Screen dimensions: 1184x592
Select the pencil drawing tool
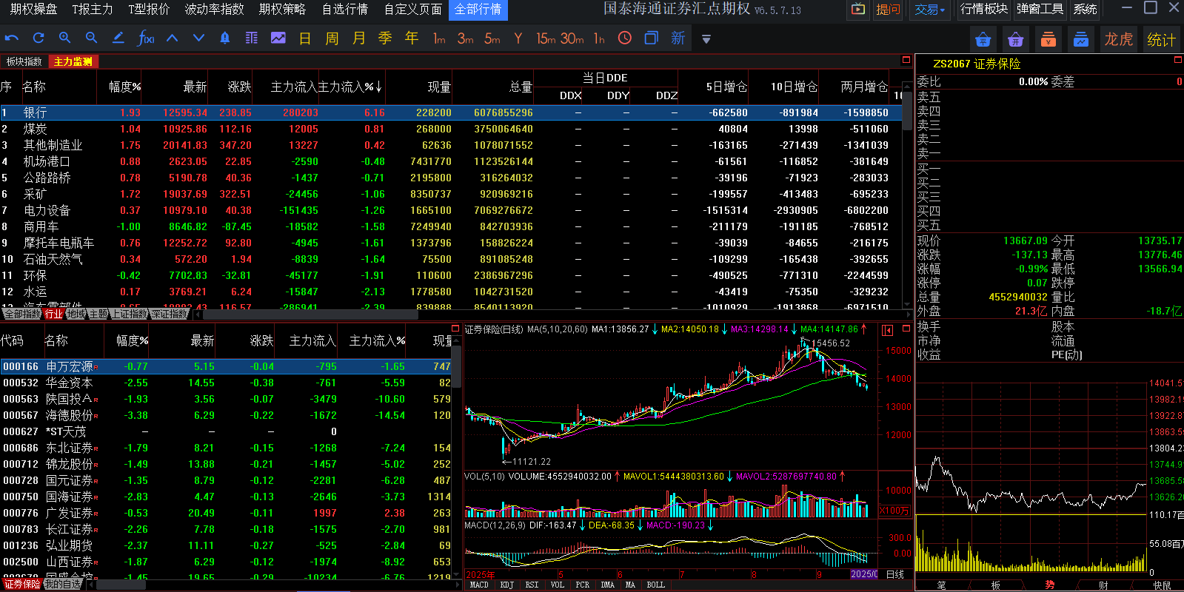[118, 38]
